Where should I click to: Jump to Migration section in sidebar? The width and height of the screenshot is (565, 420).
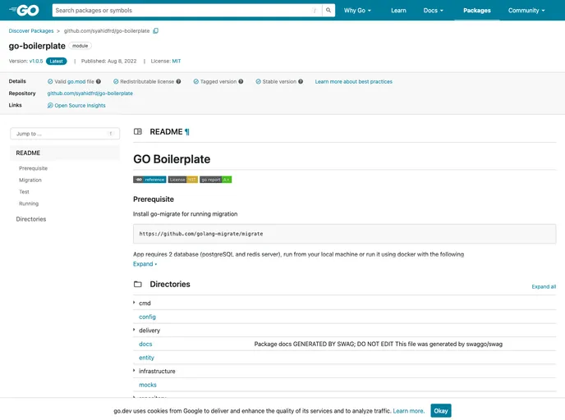(30, 180)
